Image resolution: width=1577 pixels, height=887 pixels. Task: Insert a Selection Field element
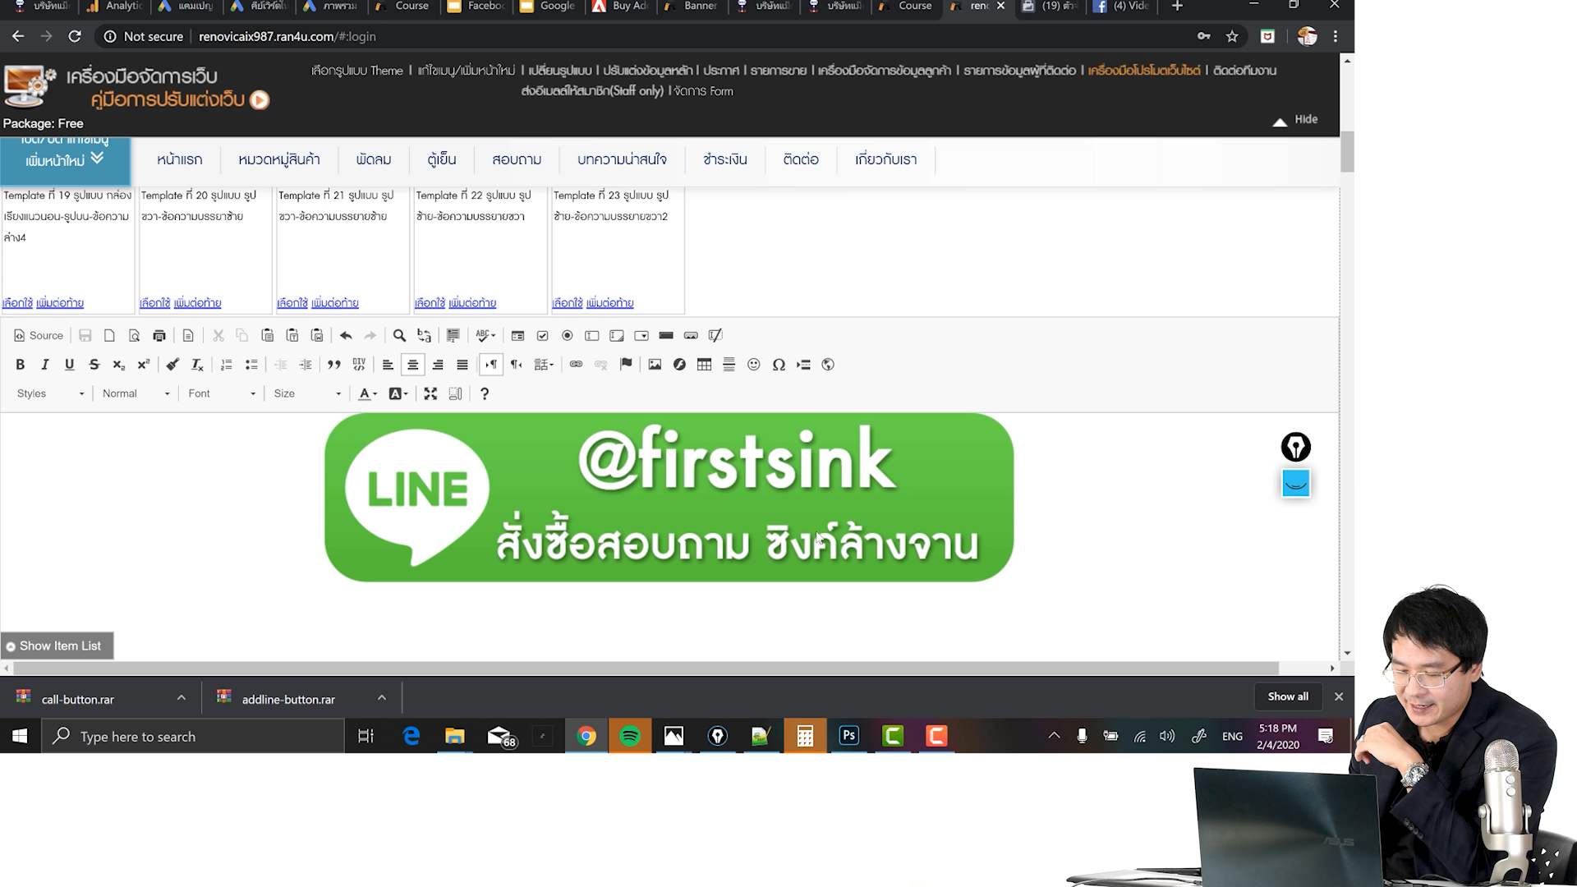[641, 335]
